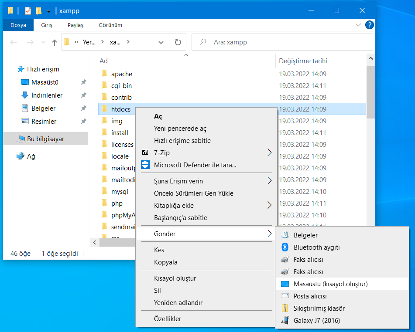Screen dimensions: 415x332
Task: Click the Back navigation arrow
Action: [13, 42]
